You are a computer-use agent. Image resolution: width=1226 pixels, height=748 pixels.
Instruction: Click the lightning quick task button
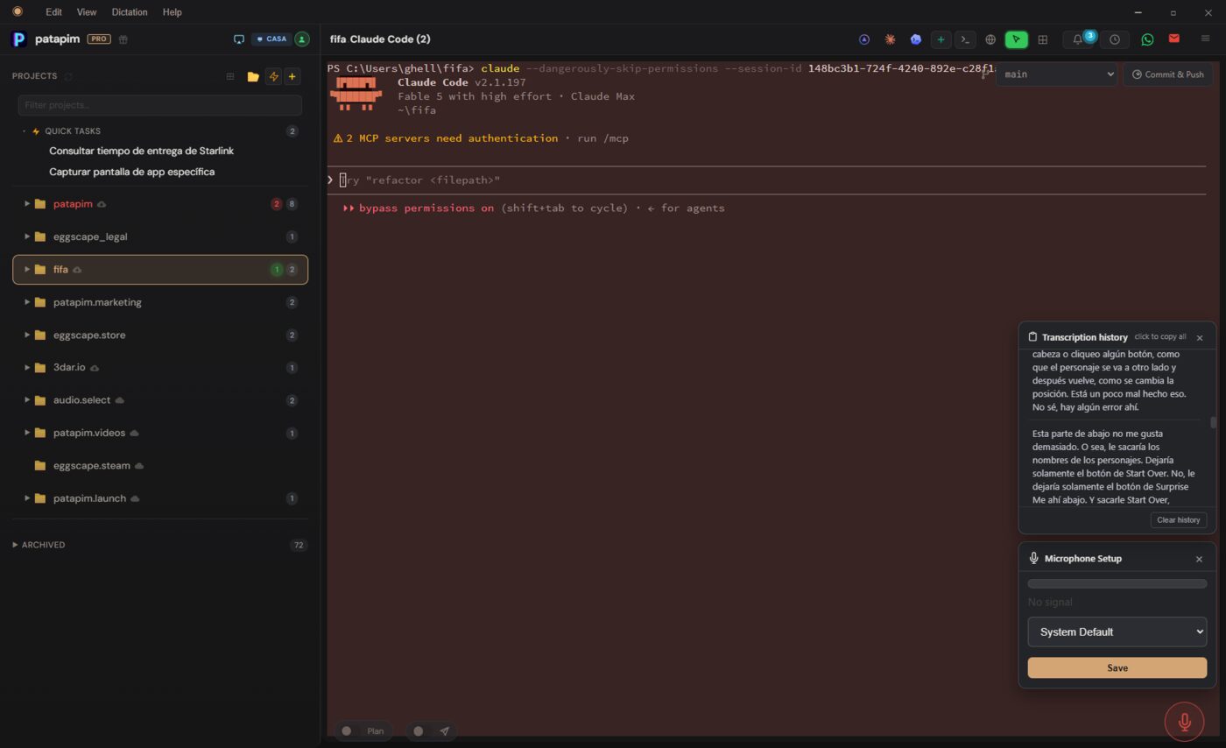[x=273, y=76]
